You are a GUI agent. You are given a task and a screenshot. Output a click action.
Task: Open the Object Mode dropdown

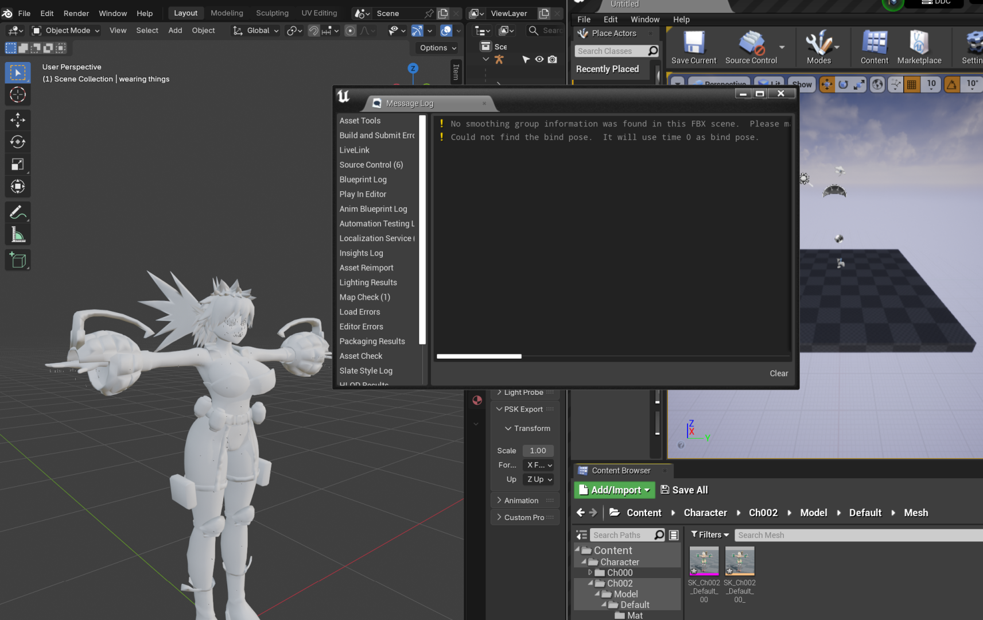[x=66, y=30]
